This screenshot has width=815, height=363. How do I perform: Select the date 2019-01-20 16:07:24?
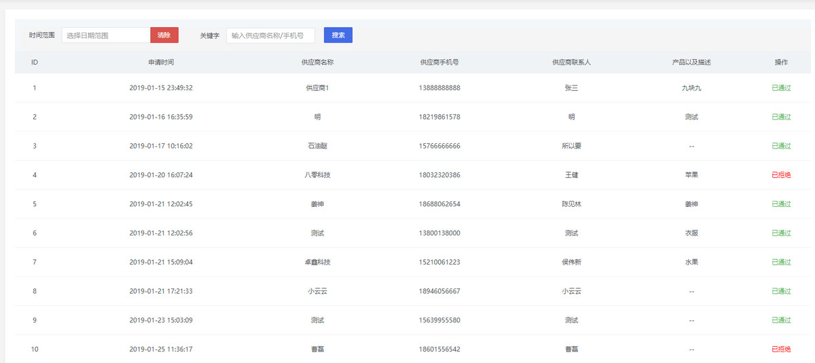coord(161,175)
